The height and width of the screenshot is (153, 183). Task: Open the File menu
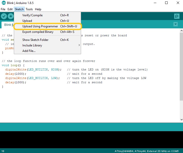[3, 9]
